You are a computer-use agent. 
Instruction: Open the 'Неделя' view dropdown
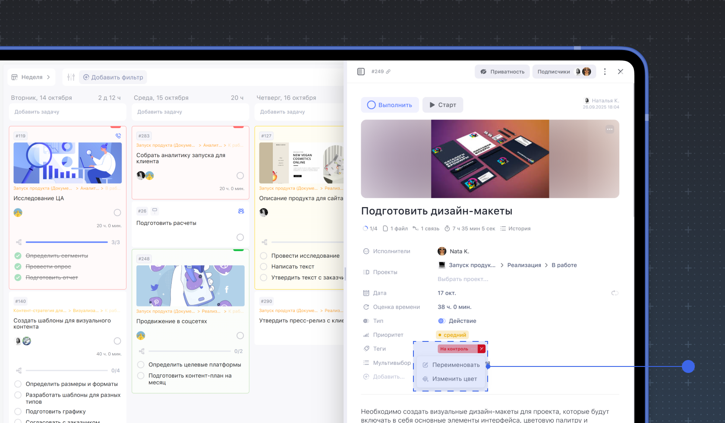32,77
